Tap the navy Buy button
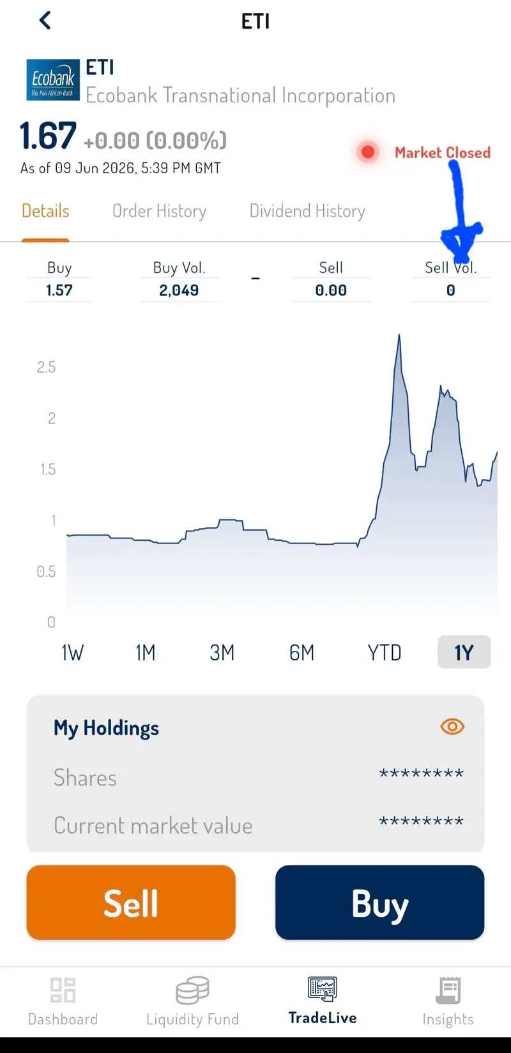Viewport: 511px width, 1053px height. coord(380,903)
